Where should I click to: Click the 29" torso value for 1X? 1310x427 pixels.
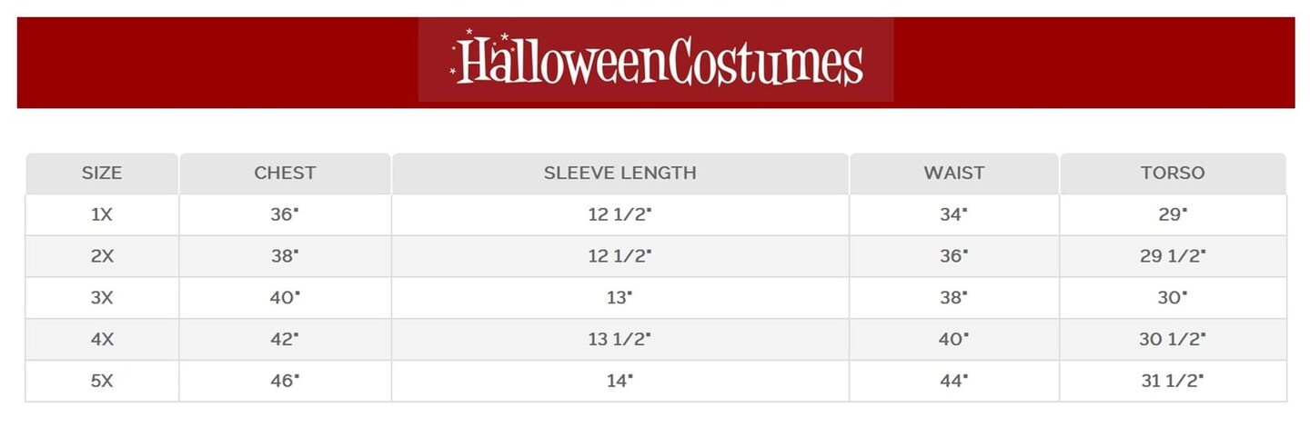(1173, 214)
